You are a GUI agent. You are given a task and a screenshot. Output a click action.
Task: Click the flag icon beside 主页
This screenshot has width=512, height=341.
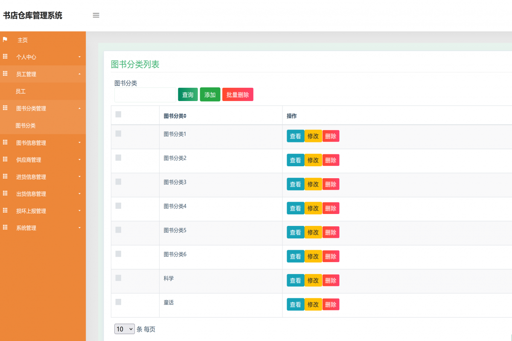point(6,40)
